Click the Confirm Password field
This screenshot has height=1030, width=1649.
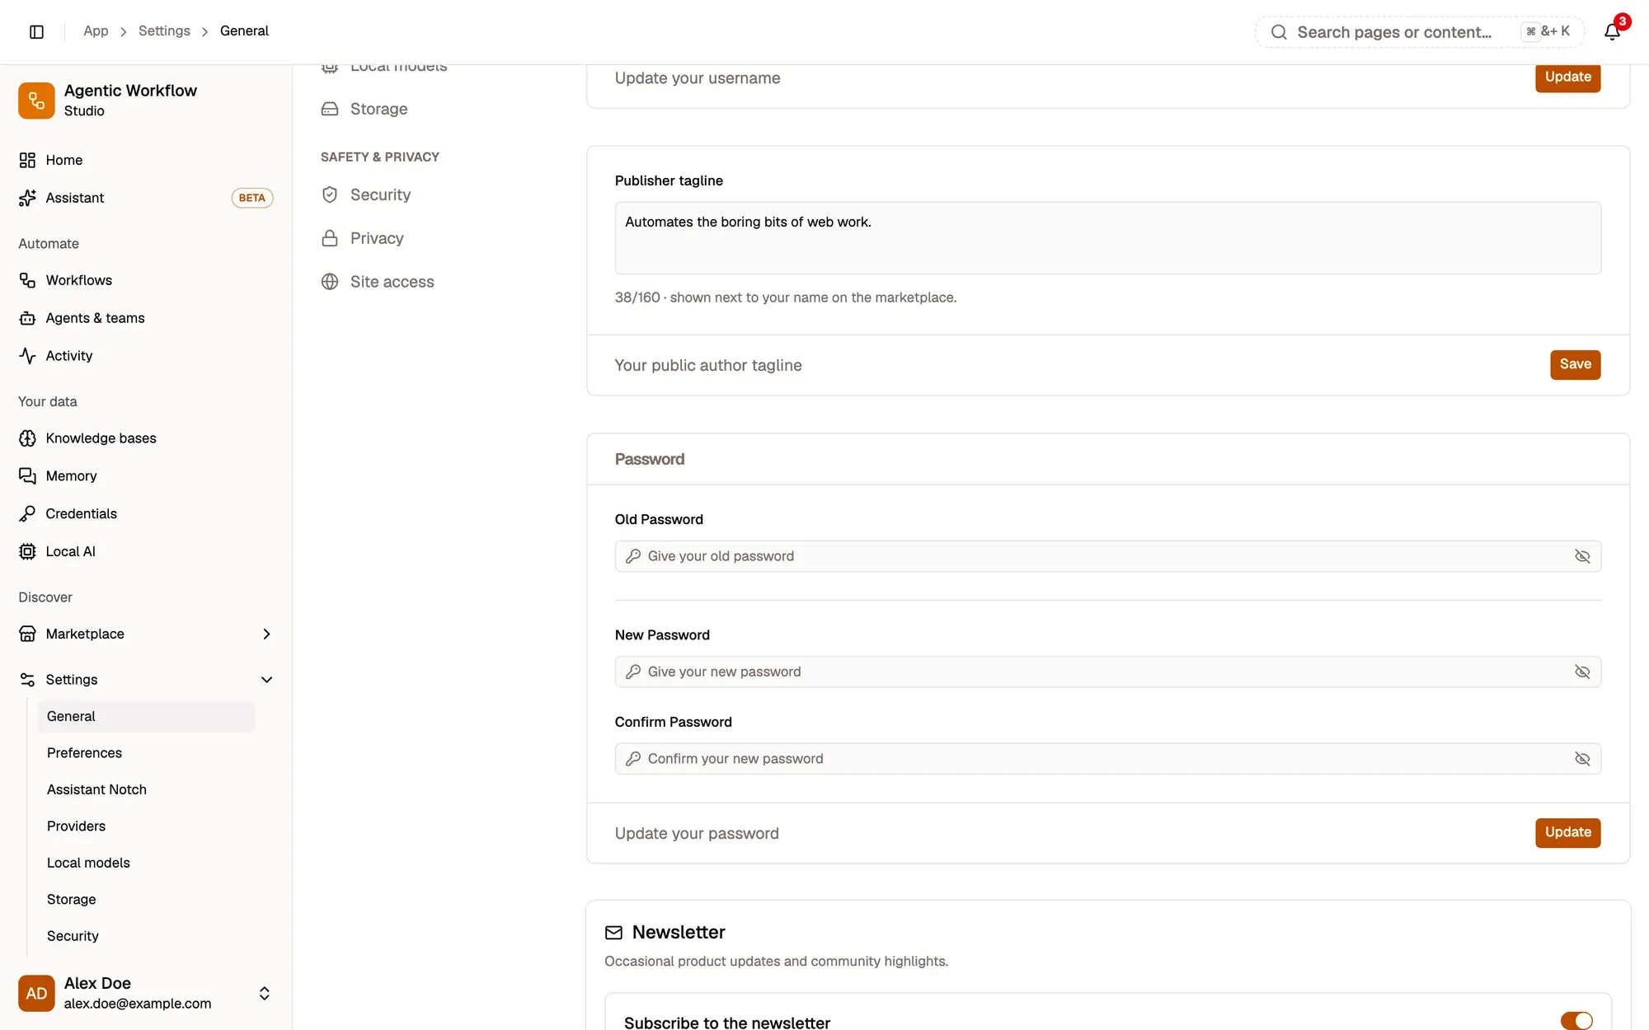click(1107, 759)
